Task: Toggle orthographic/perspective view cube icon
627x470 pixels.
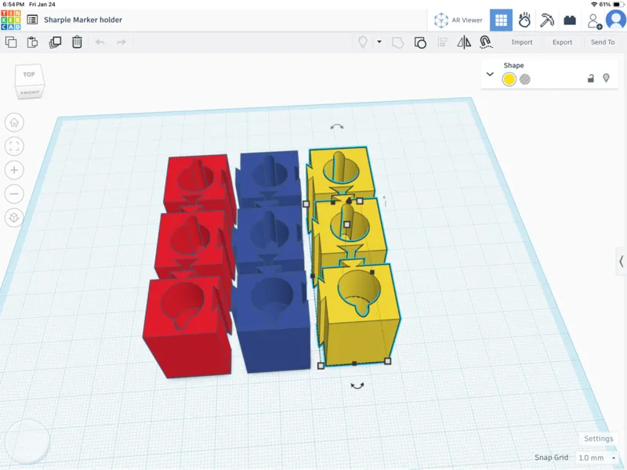Action: tap(14, 218)
